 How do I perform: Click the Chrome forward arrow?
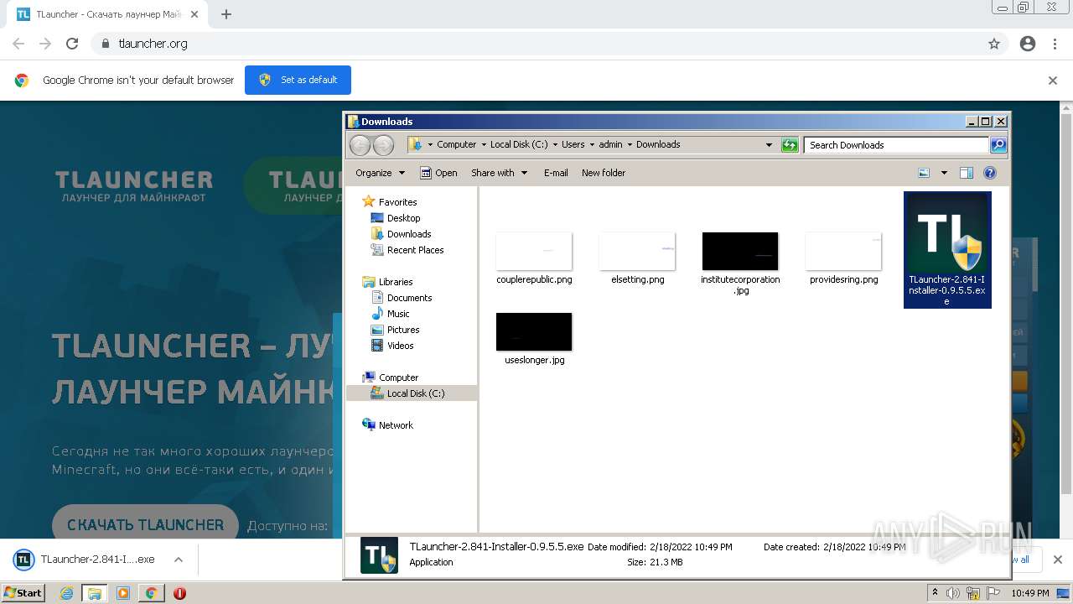[45, 44]
